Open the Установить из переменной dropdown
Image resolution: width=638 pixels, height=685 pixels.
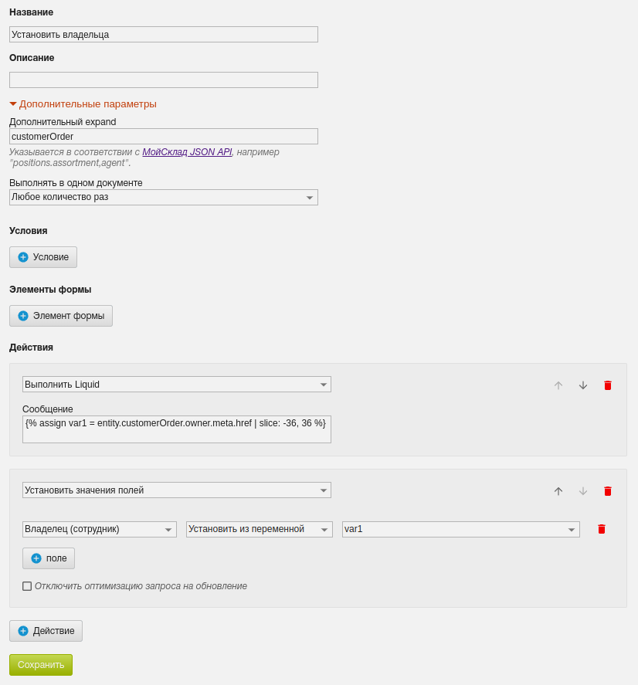pos(259,529)
